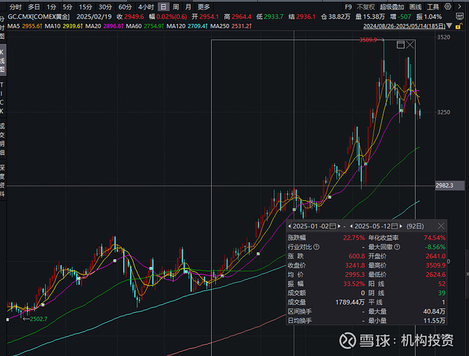This screenshot has height=356, width=469.
Task: Open 深度资料 in left sidebar
Action: [3, 181]
